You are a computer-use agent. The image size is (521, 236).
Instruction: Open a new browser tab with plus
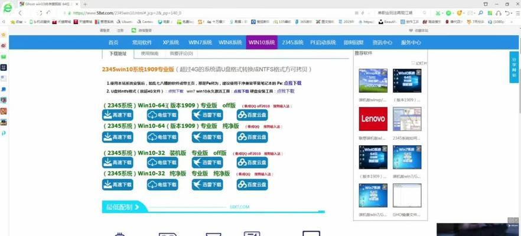pos(85,4)
